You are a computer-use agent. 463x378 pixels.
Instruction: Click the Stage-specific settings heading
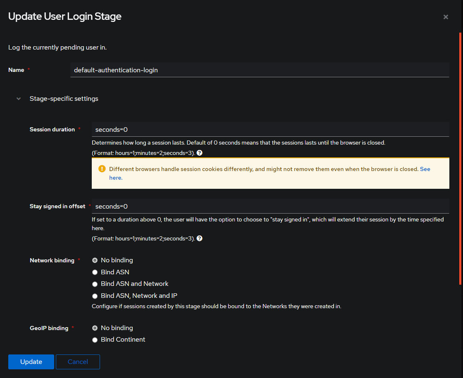point(64,99)
